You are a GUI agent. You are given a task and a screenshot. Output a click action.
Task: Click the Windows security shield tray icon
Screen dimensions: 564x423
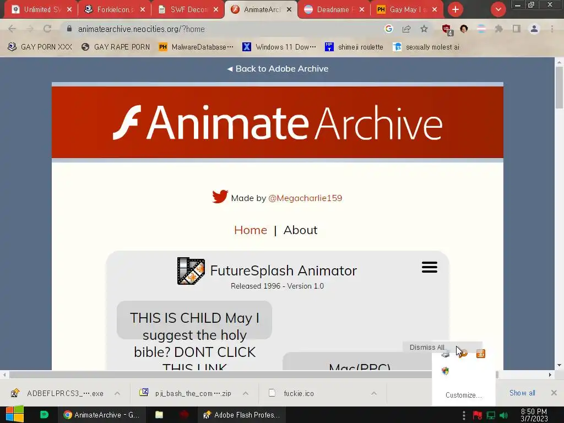(445, 371)
